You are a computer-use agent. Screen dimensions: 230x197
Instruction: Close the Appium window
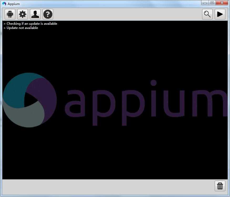pyautogui.click(x=222, y=3)
